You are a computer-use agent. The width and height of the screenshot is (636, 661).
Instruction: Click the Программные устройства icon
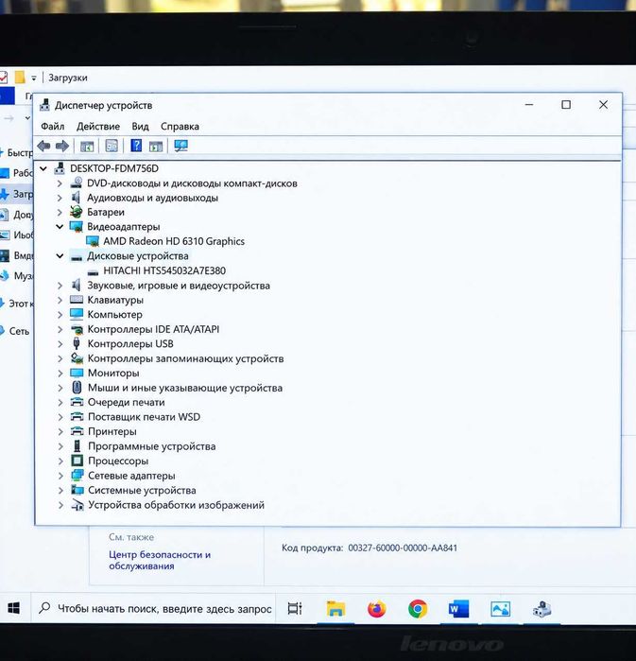77,446
